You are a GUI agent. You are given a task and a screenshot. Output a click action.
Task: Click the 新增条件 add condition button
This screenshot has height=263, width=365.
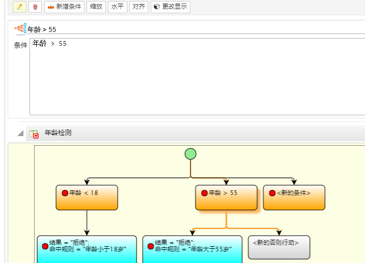click(x=64, y=7)
